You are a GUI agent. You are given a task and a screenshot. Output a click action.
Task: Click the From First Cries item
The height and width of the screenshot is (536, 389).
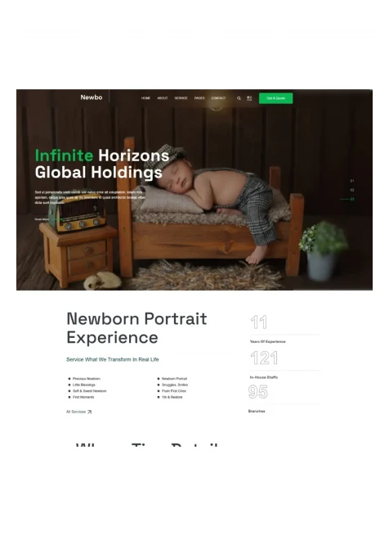174,391
